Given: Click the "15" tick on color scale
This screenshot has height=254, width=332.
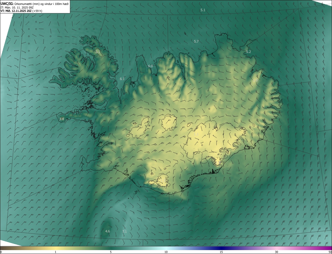Looking at the screenshot, I should [221, 252].
